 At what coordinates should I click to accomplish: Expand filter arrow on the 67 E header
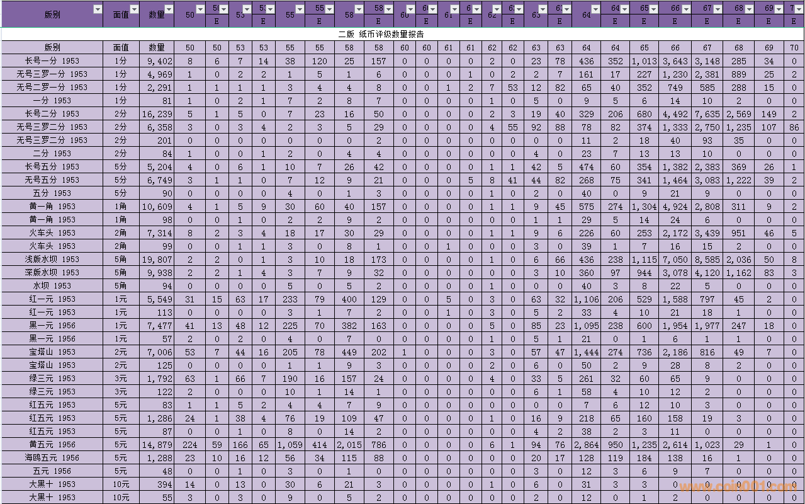(718, 9)
